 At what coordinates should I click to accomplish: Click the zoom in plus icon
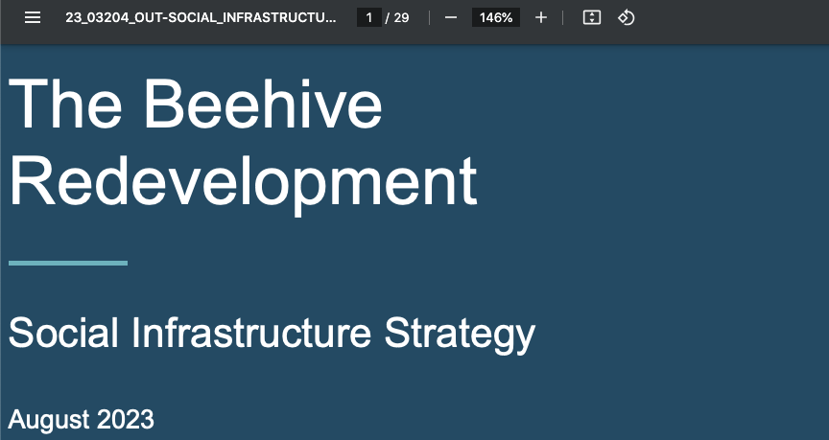tap(541, 18)
